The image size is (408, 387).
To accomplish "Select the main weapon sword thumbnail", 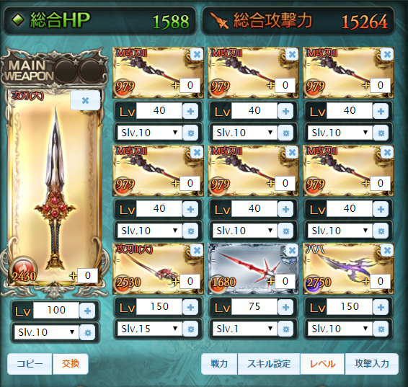I will click(55, 187).
